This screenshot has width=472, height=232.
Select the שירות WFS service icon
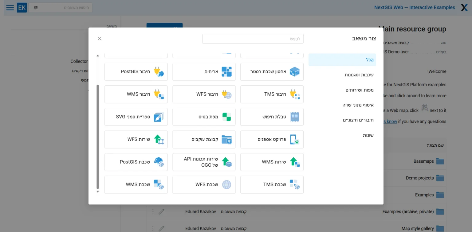(x=159, y=139)
